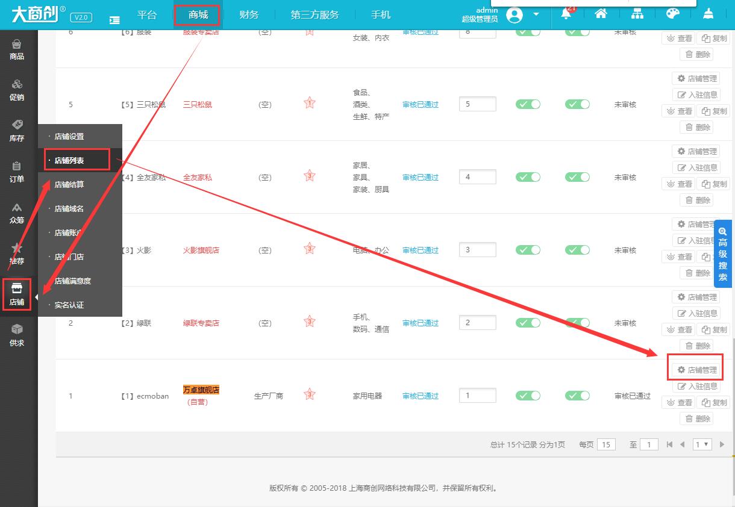
Task: Click the notification bell icon
Action: (566, 13)
